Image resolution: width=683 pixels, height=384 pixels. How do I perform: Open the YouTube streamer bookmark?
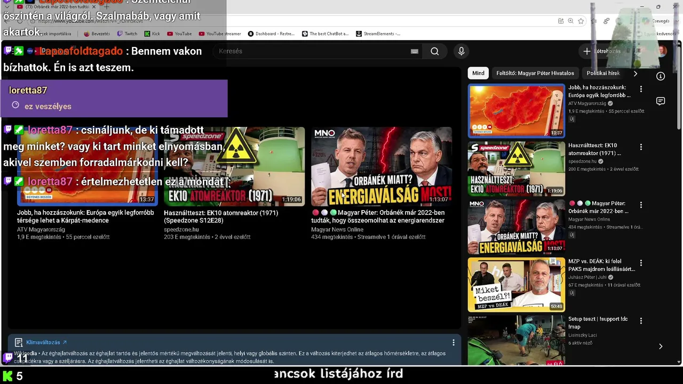tap(220, 34)
